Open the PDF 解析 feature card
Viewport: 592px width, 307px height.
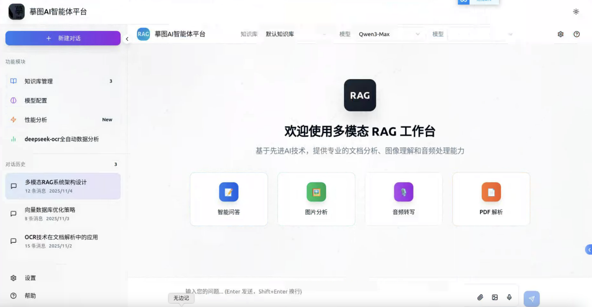tap(491, 199)
